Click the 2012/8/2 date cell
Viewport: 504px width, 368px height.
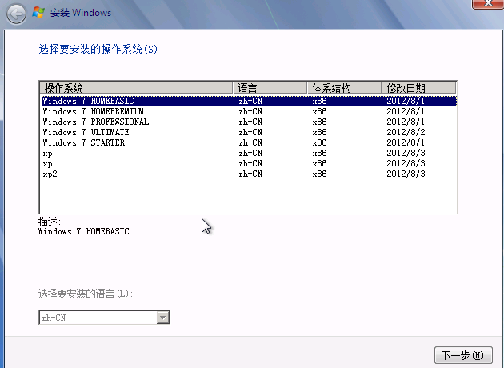tap(406, 132)
